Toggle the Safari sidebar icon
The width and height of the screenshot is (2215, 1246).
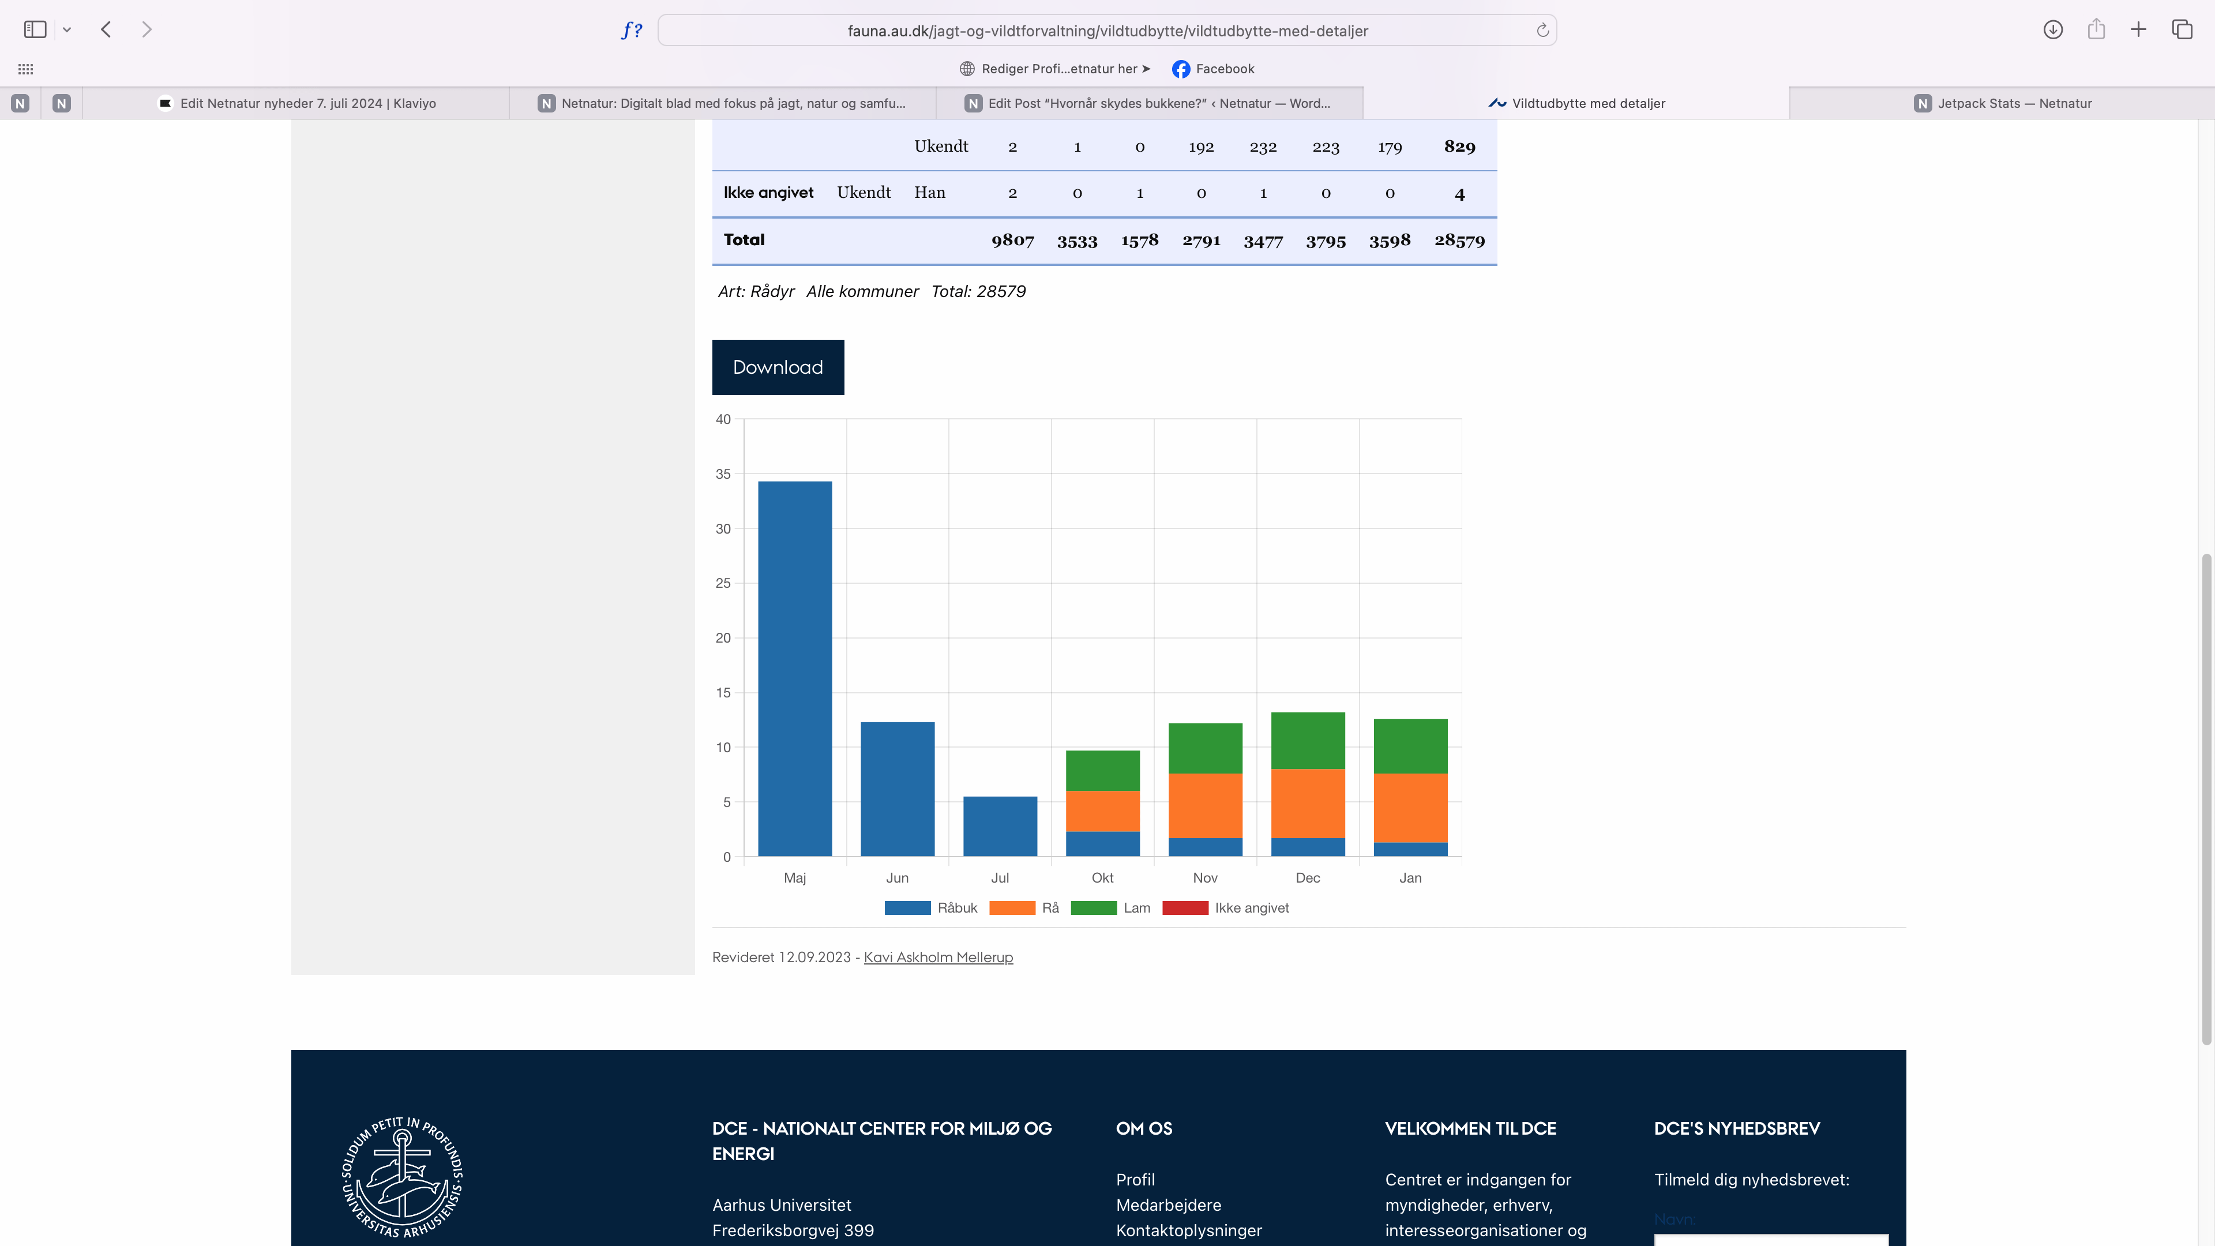click(x=35, y=29)
